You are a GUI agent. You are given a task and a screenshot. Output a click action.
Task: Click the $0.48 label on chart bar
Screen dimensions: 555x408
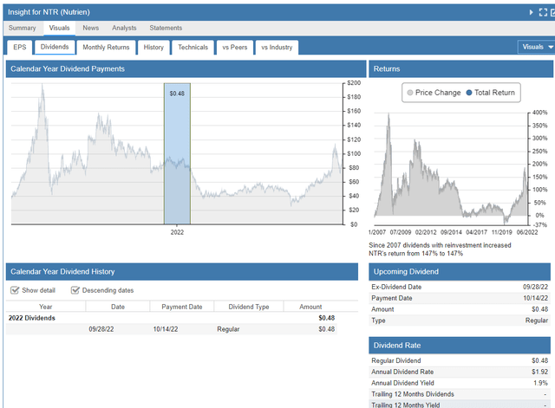(x=177, y=94)
